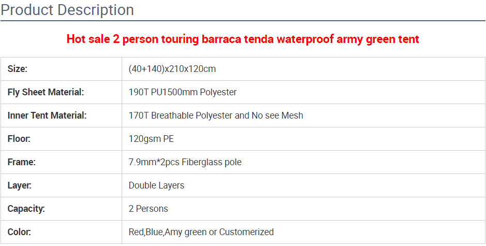The image size is (486, 246).
Task: Click the Double Layers value
Action: (x=156, y=185)
